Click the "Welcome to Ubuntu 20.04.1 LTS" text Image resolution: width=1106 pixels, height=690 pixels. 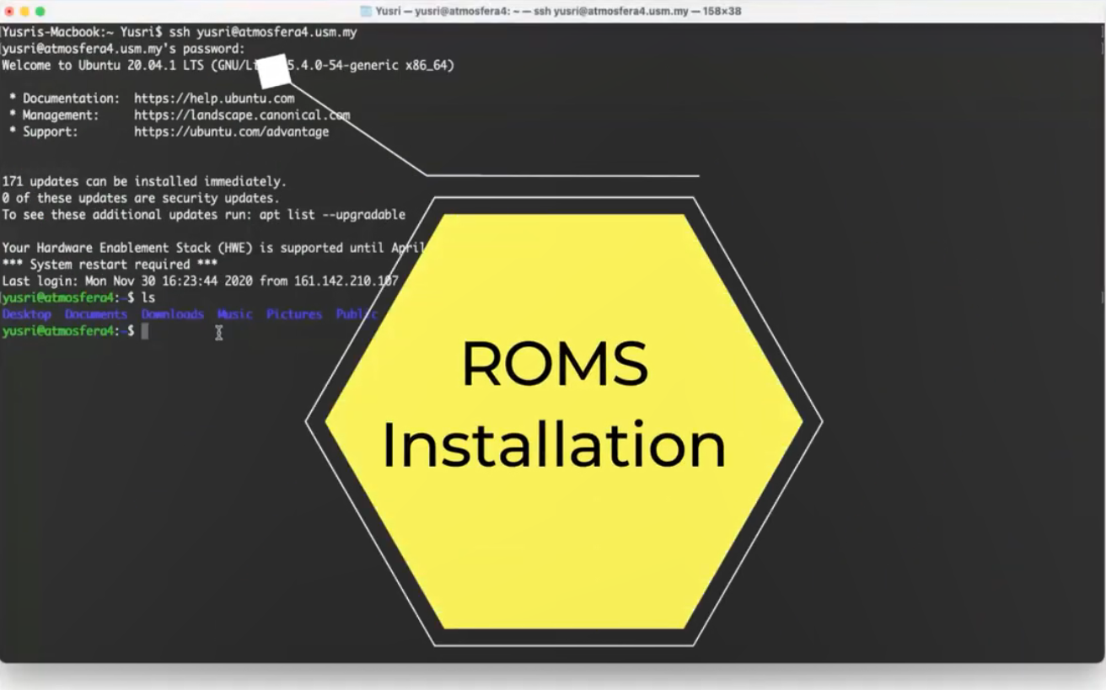click(x=103, y=66)
